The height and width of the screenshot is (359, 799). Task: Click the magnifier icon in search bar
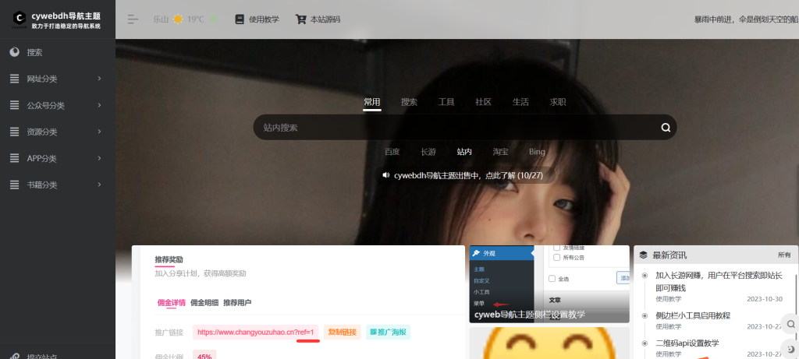pos(666,128)
